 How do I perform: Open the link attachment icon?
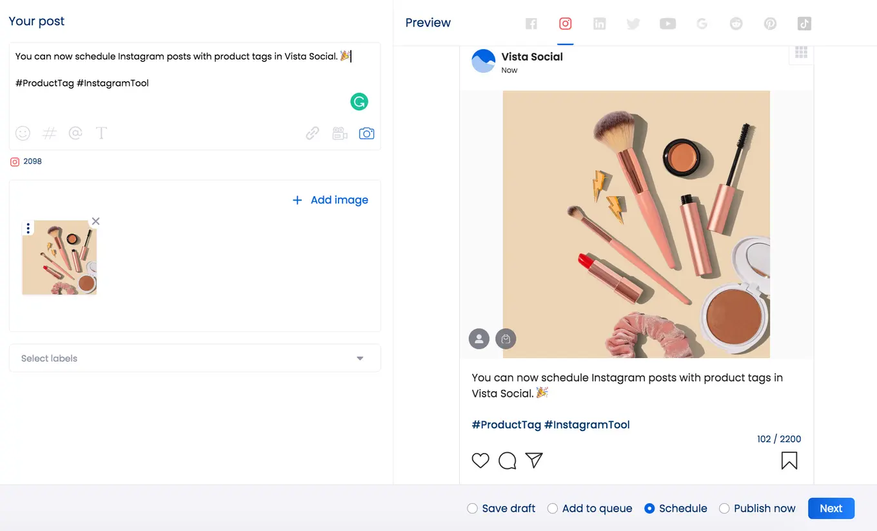coord(312,133)
